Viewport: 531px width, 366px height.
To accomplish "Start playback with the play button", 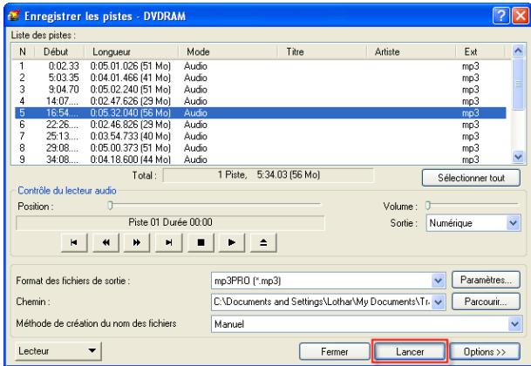I will point(232,242).
